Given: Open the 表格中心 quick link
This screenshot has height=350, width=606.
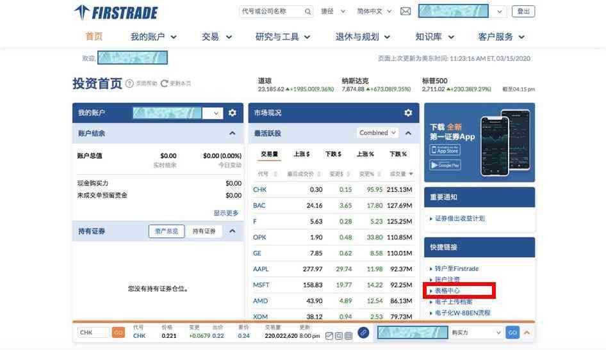Looking at the screenshot, I should pos(447,290).
